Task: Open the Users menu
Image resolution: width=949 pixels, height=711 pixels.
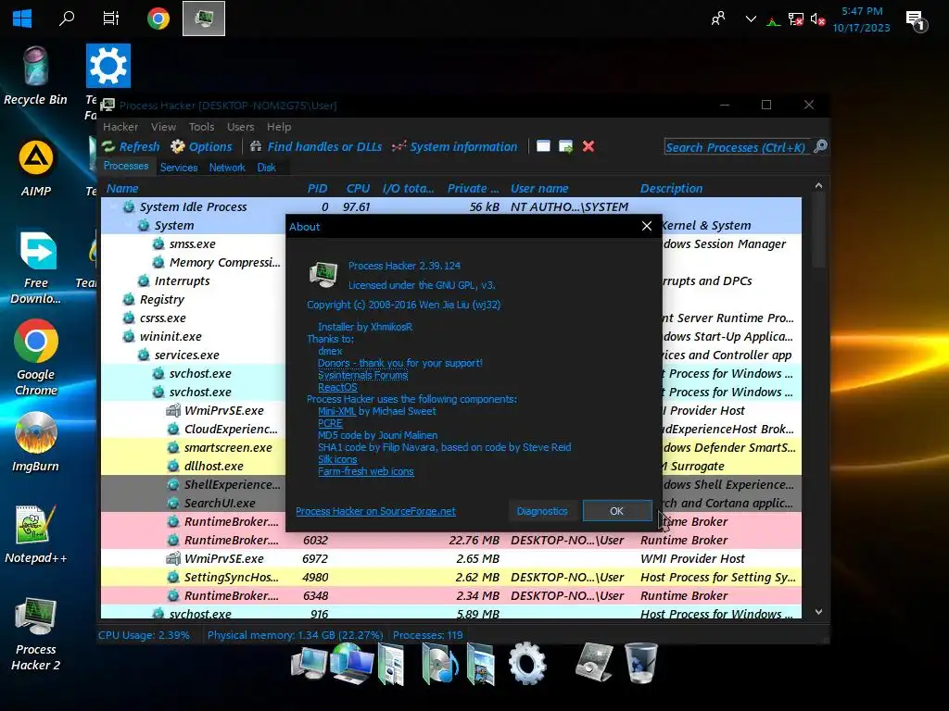Action: point(240,126)
